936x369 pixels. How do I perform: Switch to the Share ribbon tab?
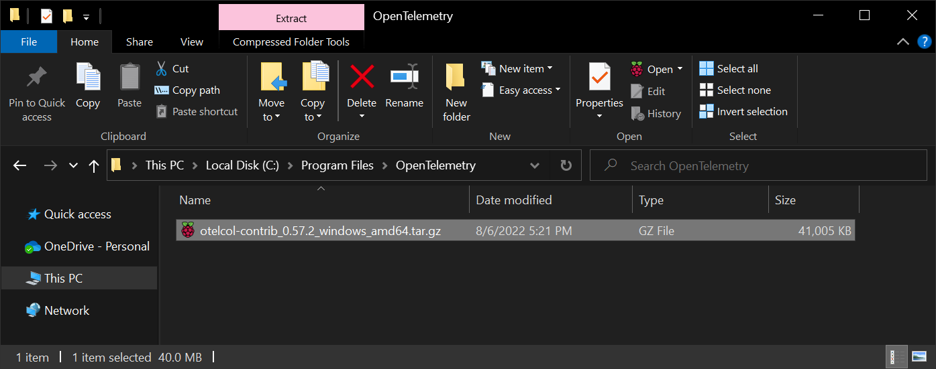pos(140,42)
